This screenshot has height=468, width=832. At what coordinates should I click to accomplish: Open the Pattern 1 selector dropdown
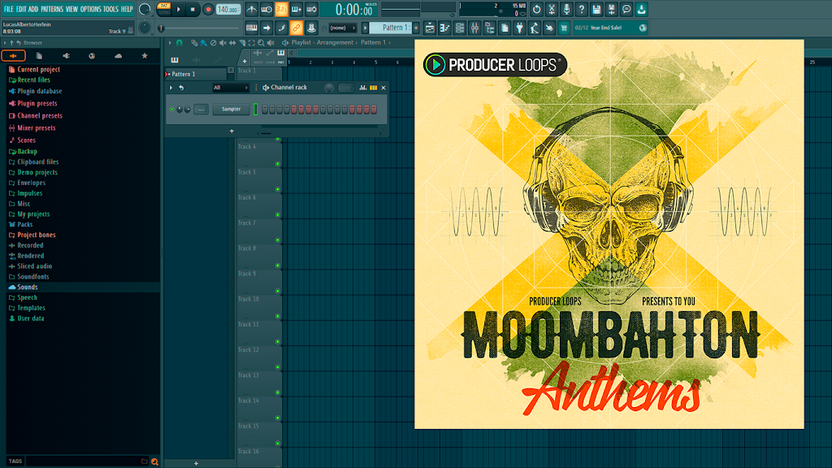pyautogui.click(x=394, y=28)
